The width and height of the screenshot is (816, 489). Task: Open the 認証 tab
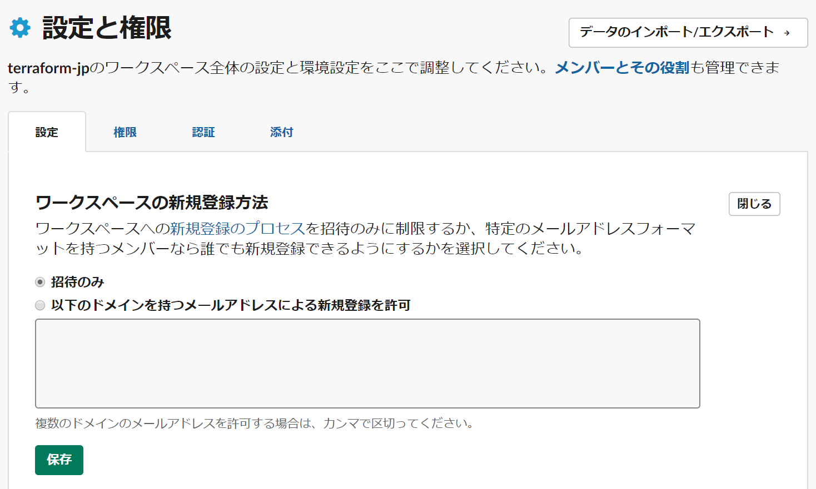tap(203, 132)
